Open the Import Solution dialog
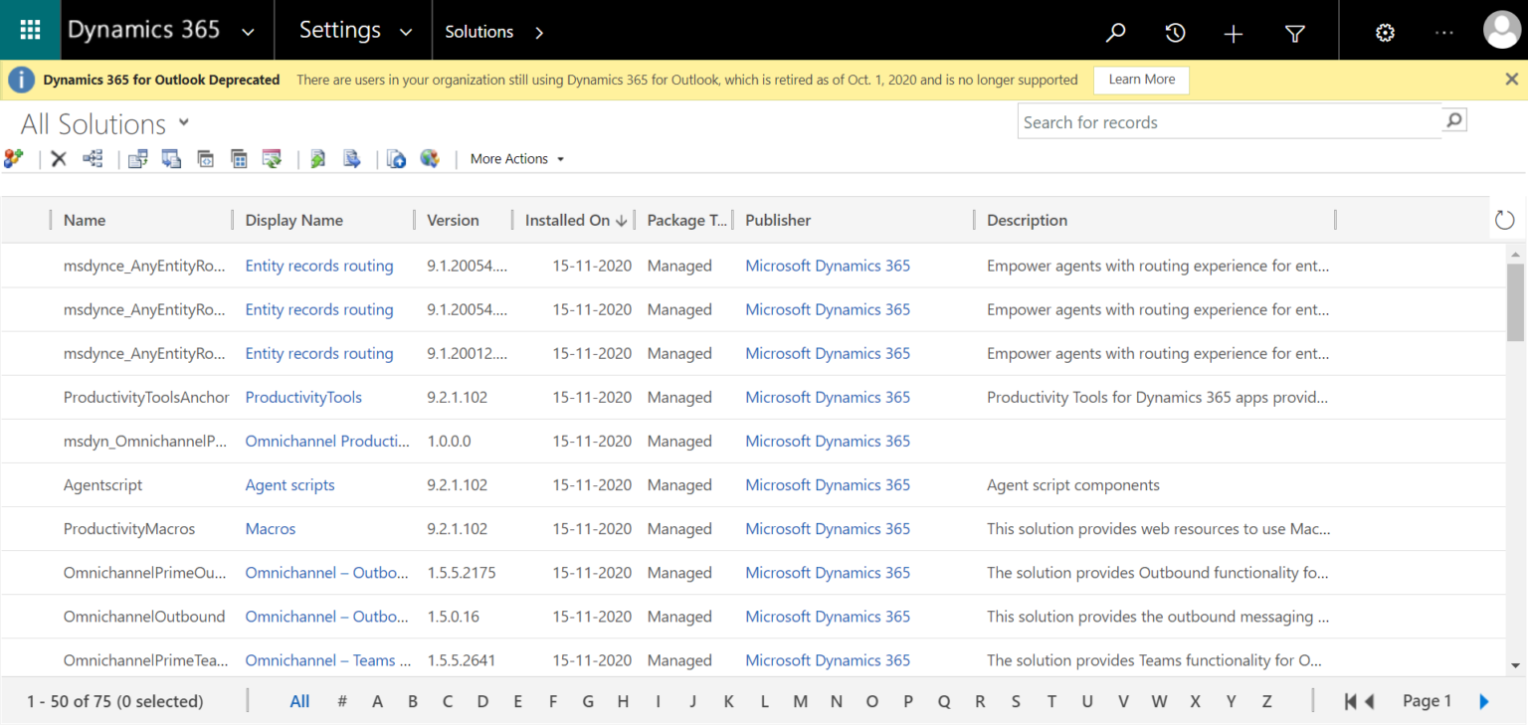The width and height of the screenshot is (1528, 728). pyautogui.click(x=316, y=158)
